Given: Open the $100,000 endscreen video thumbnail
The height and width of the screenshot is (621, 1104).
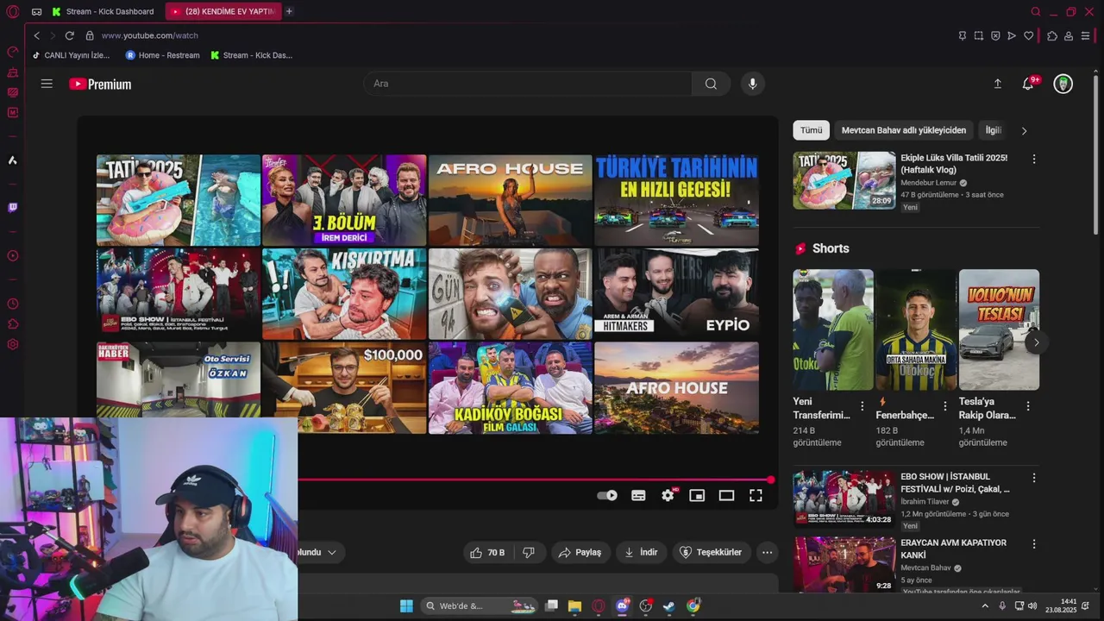Looking at the screenshot, I should point(344,387).
